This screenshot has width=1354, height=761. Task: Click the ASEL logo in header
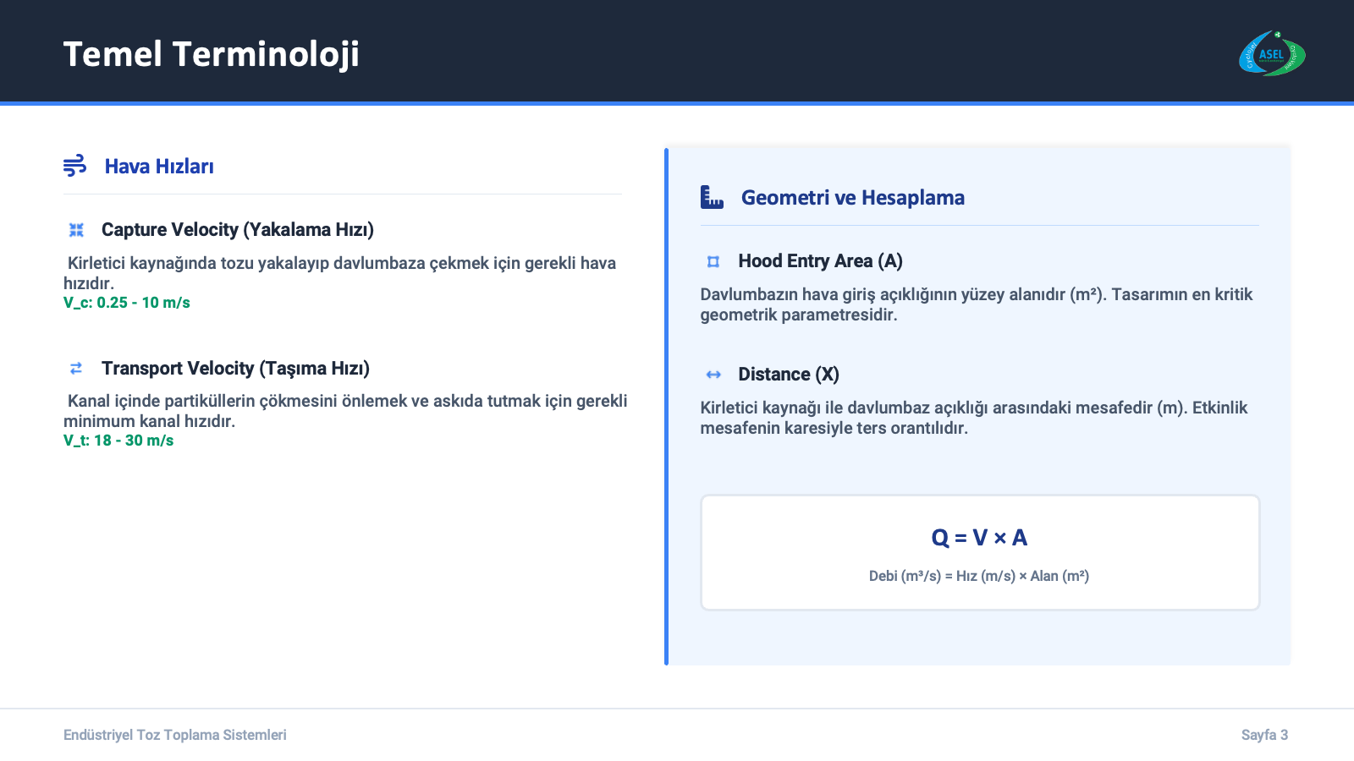tap(1272, 54)
